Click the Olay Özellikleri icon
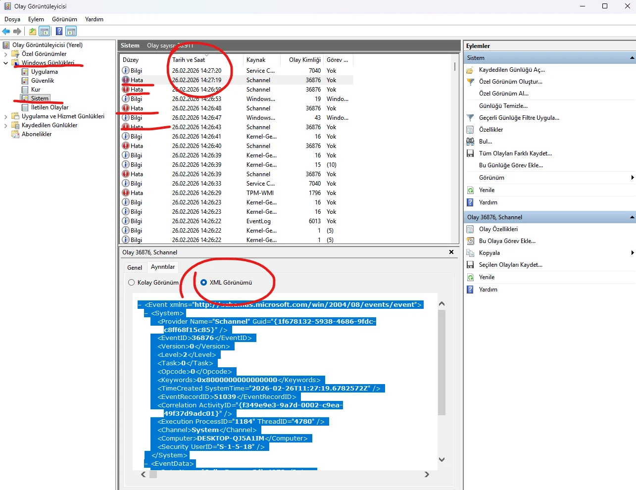 [x=470, y=229]
